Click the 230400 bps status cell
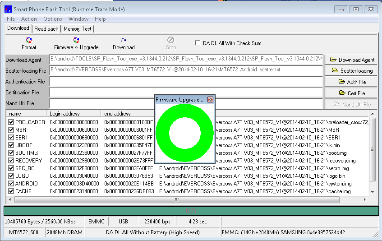This screenshot has width=382, height=241. tap(157, 222)
